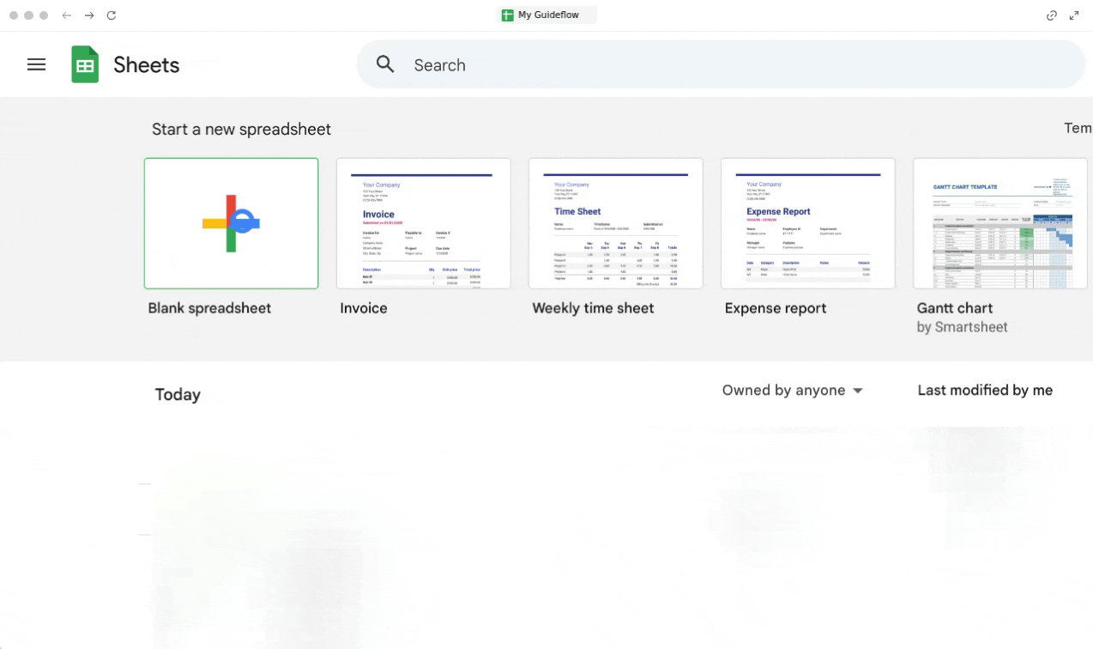
Task: Click the Last modified by me column header
Action: click(x=984, y=391)
